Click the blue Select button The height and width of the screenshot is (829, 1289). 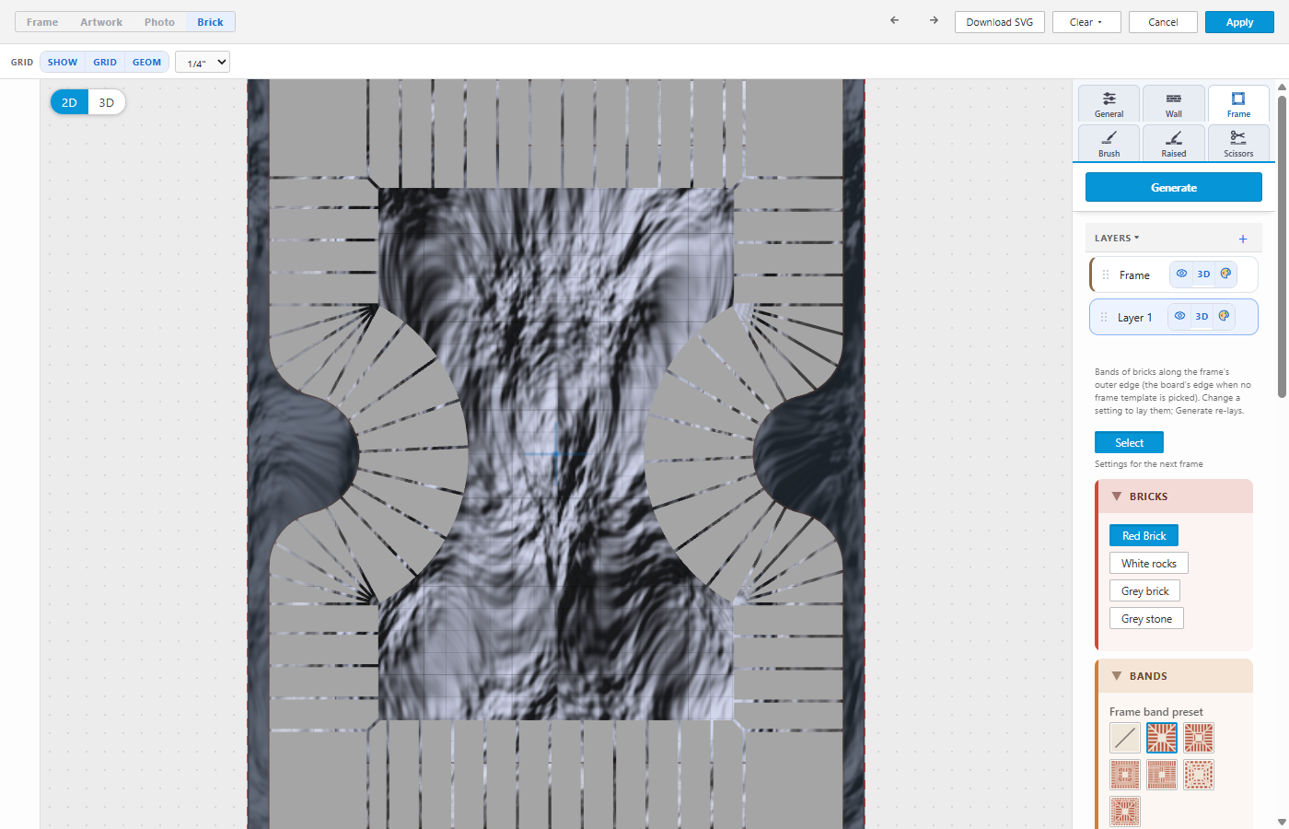click(1129, 442)
